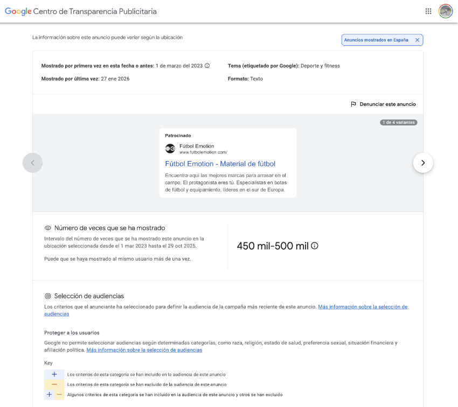The height and width of the screenshot is (407, 458).
Task: Open the Fútbol Emotion - Material de fútbol headline
Action: (x=220, y=164)
